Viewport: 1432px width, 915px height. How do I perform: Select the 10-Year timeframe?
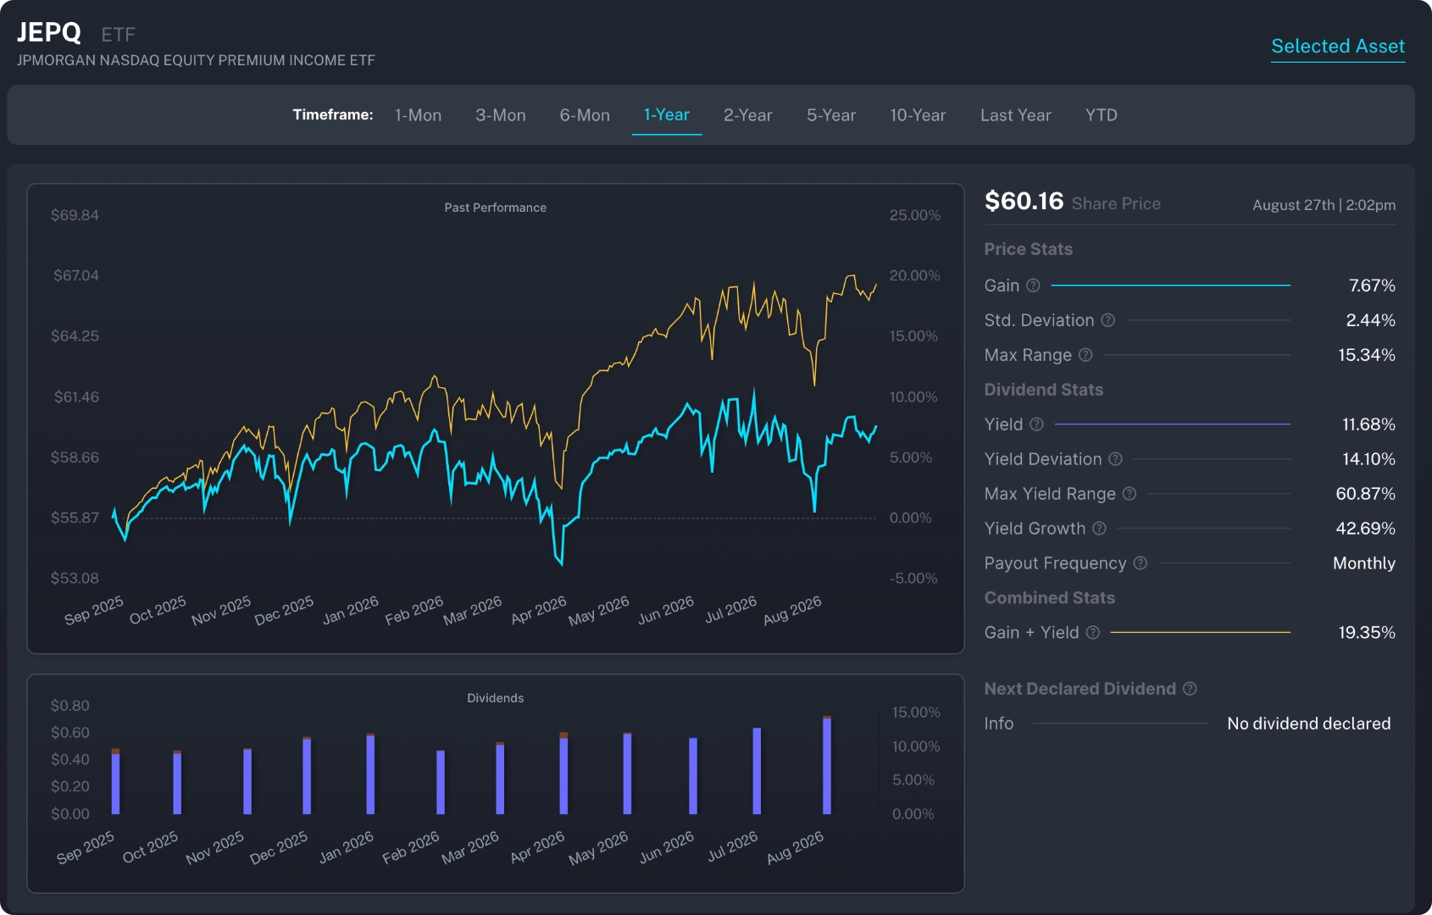point(918,115)
